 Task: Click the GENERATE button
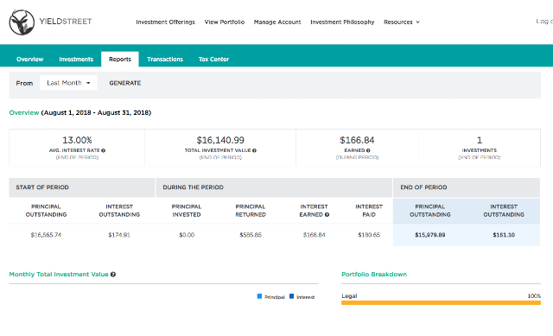pos(125,83)
